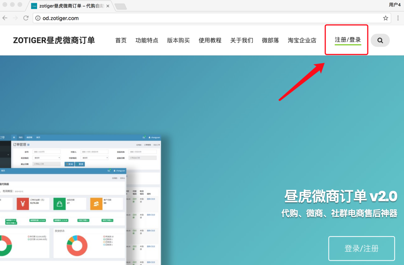Screen dimensions: 404x265
Task: Click ZOTIGER昼虎微商订单 site logo
Action: (54, 40)
